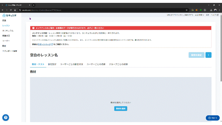Go forward with the browser forward arrow
This screenshot has width=222, height=125.
[7, 10]
